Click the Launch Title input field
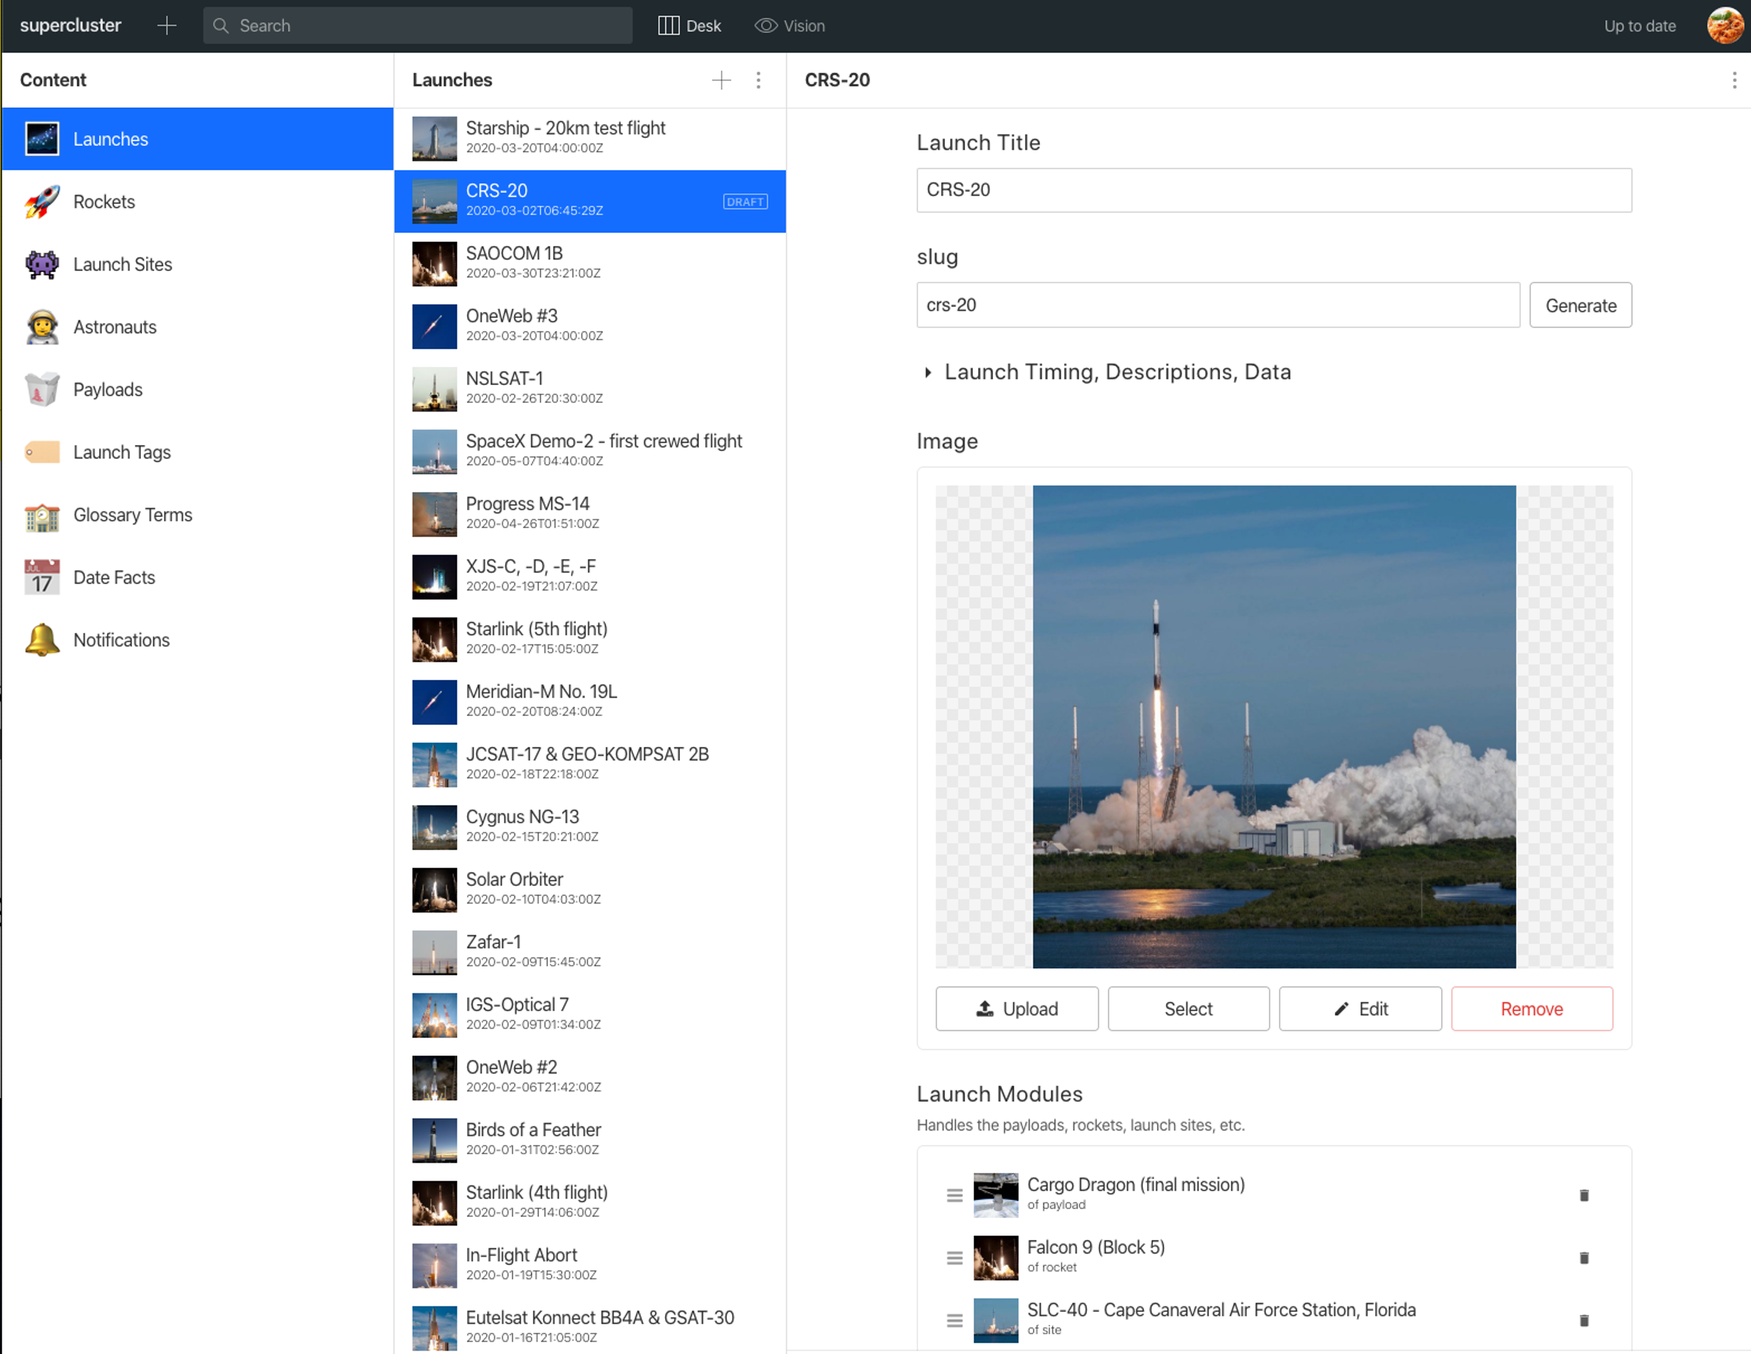 [x=1274, y=190]
